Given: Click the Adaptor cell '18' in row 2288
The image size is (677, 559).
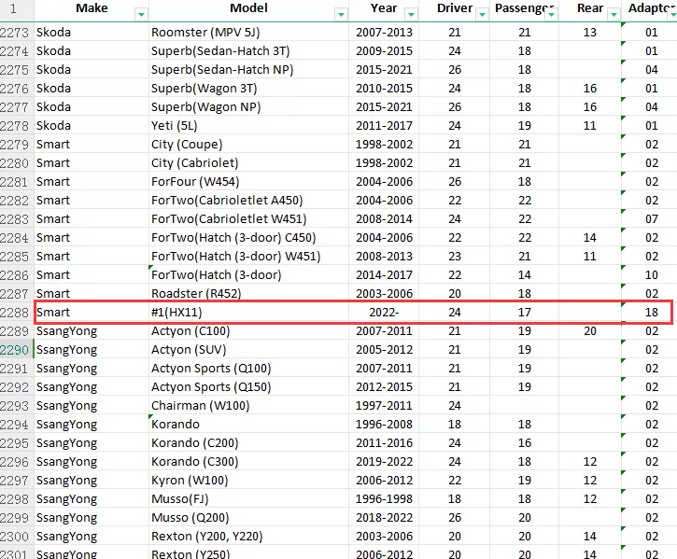Looking at the screenshot, I should coord(651,312).
